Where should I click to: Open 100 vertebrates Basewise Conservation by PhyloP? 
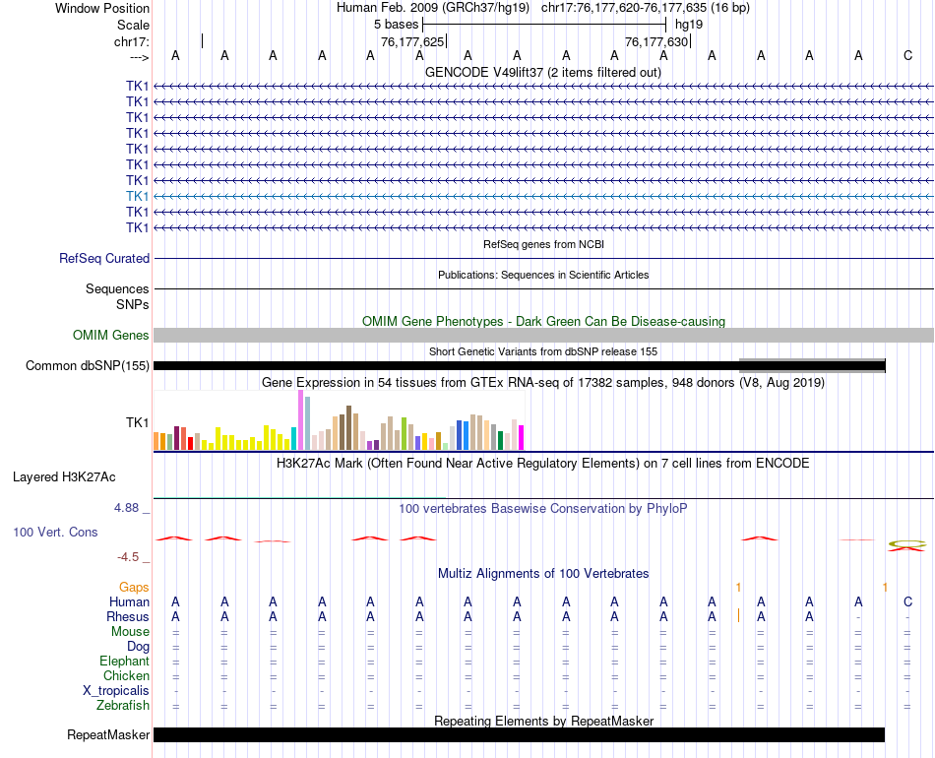[x=543, y=509]
